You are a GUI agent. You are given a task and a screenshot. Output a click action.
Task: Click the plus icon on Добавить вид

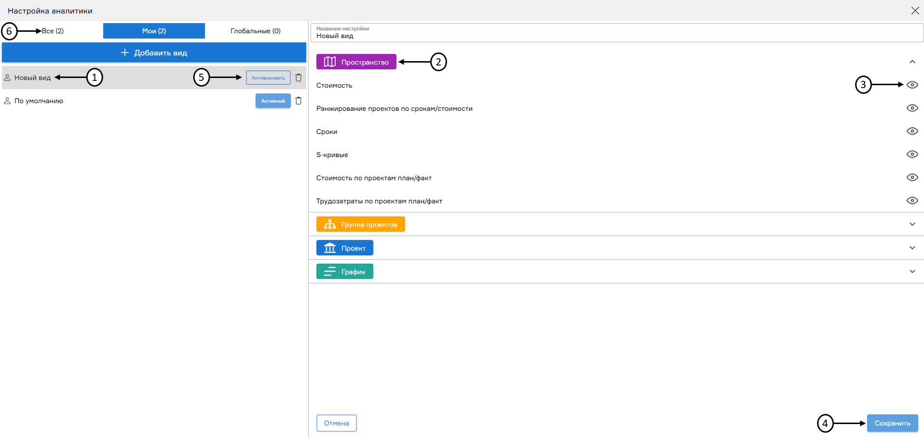coord(125,52)
